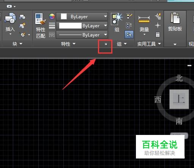Click the Quick Select icon

[x=158, y=16]
